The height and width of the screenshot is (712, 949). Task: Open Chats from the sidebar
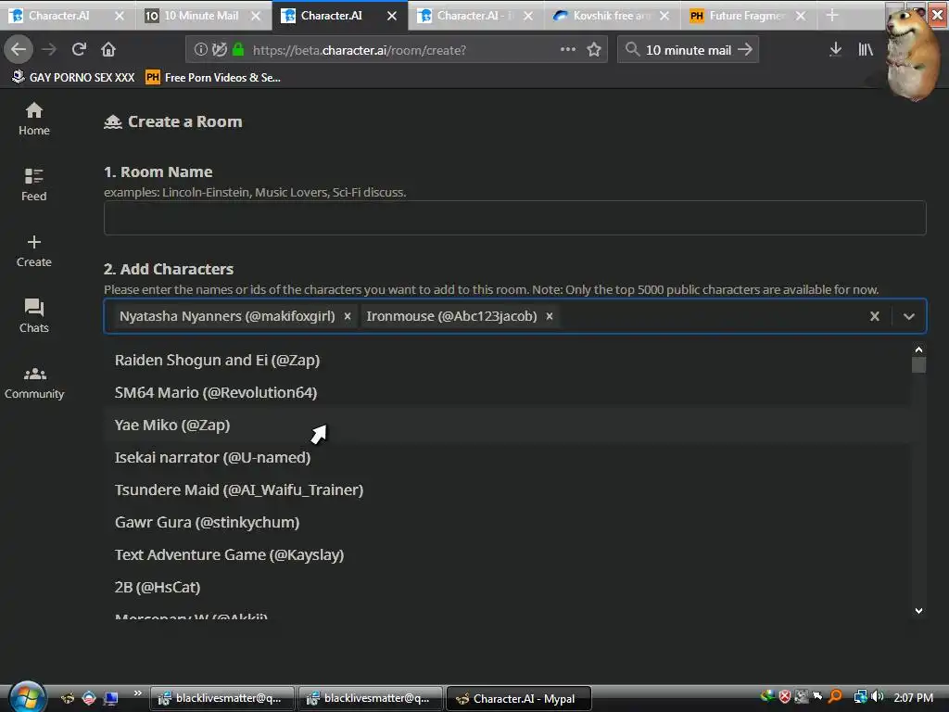click(x=34, y=316)
